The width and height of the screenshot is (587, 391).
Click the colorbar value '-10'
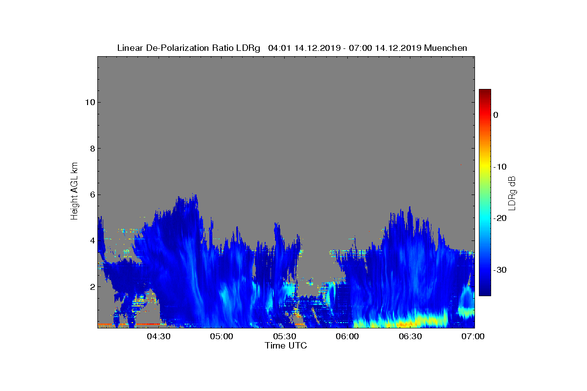pyautogui.click(x=499, y=167)
